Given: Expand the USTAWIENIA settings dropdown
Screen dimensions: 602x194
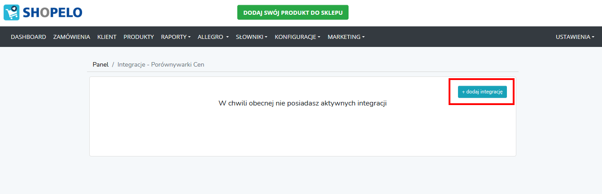Looking at the screenshot, I should [575, 37].
